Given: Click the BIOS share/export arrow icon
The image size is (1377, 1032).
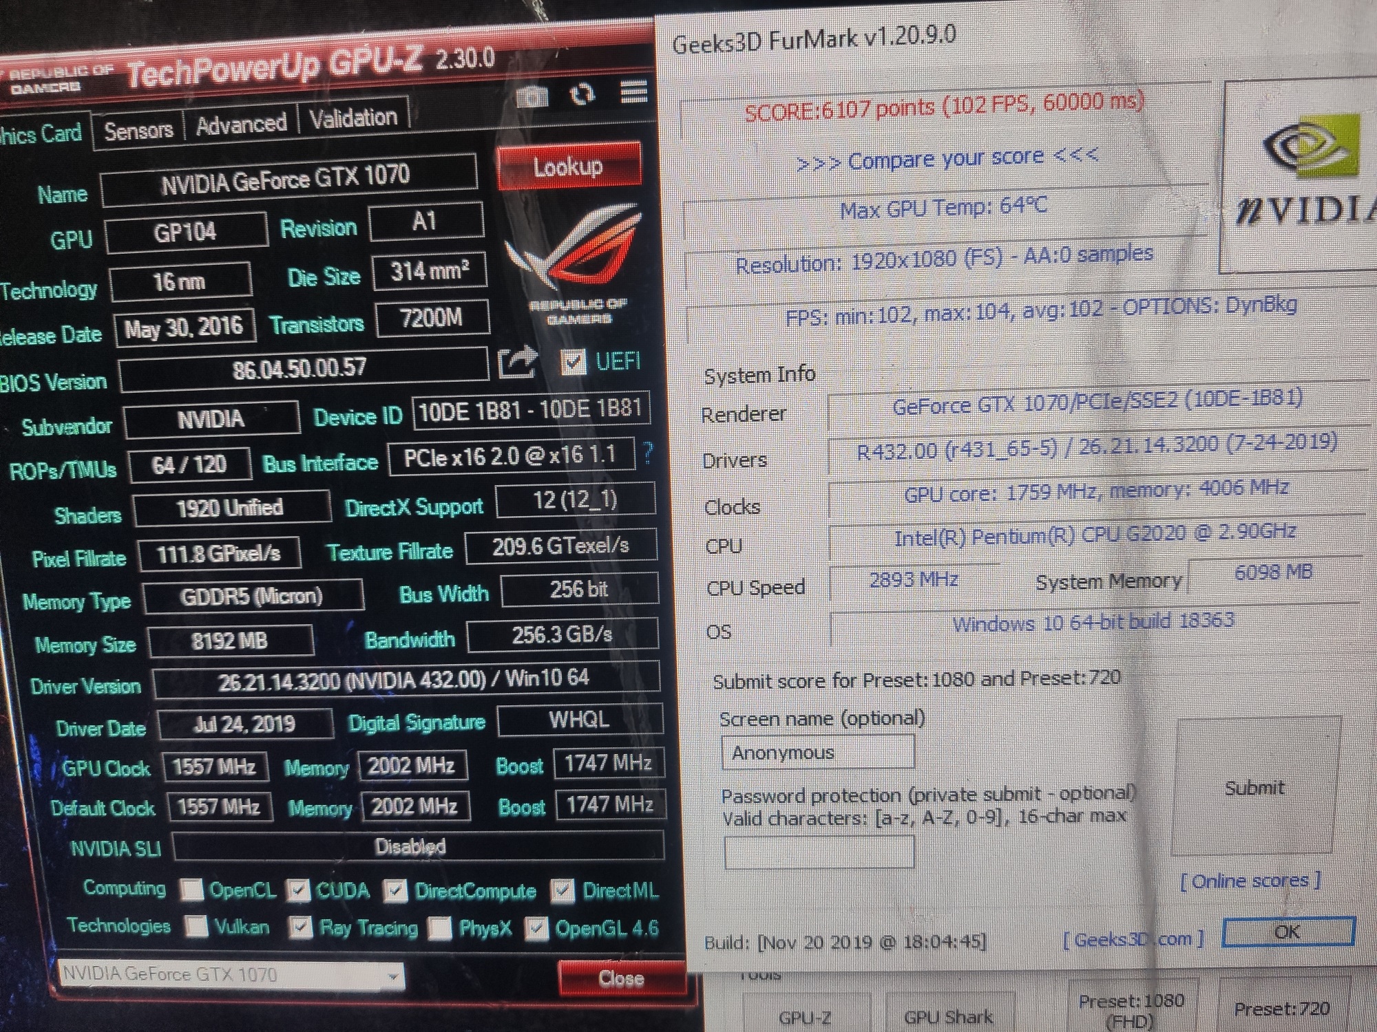Looking at the screenshot, I should coord(518,361).
